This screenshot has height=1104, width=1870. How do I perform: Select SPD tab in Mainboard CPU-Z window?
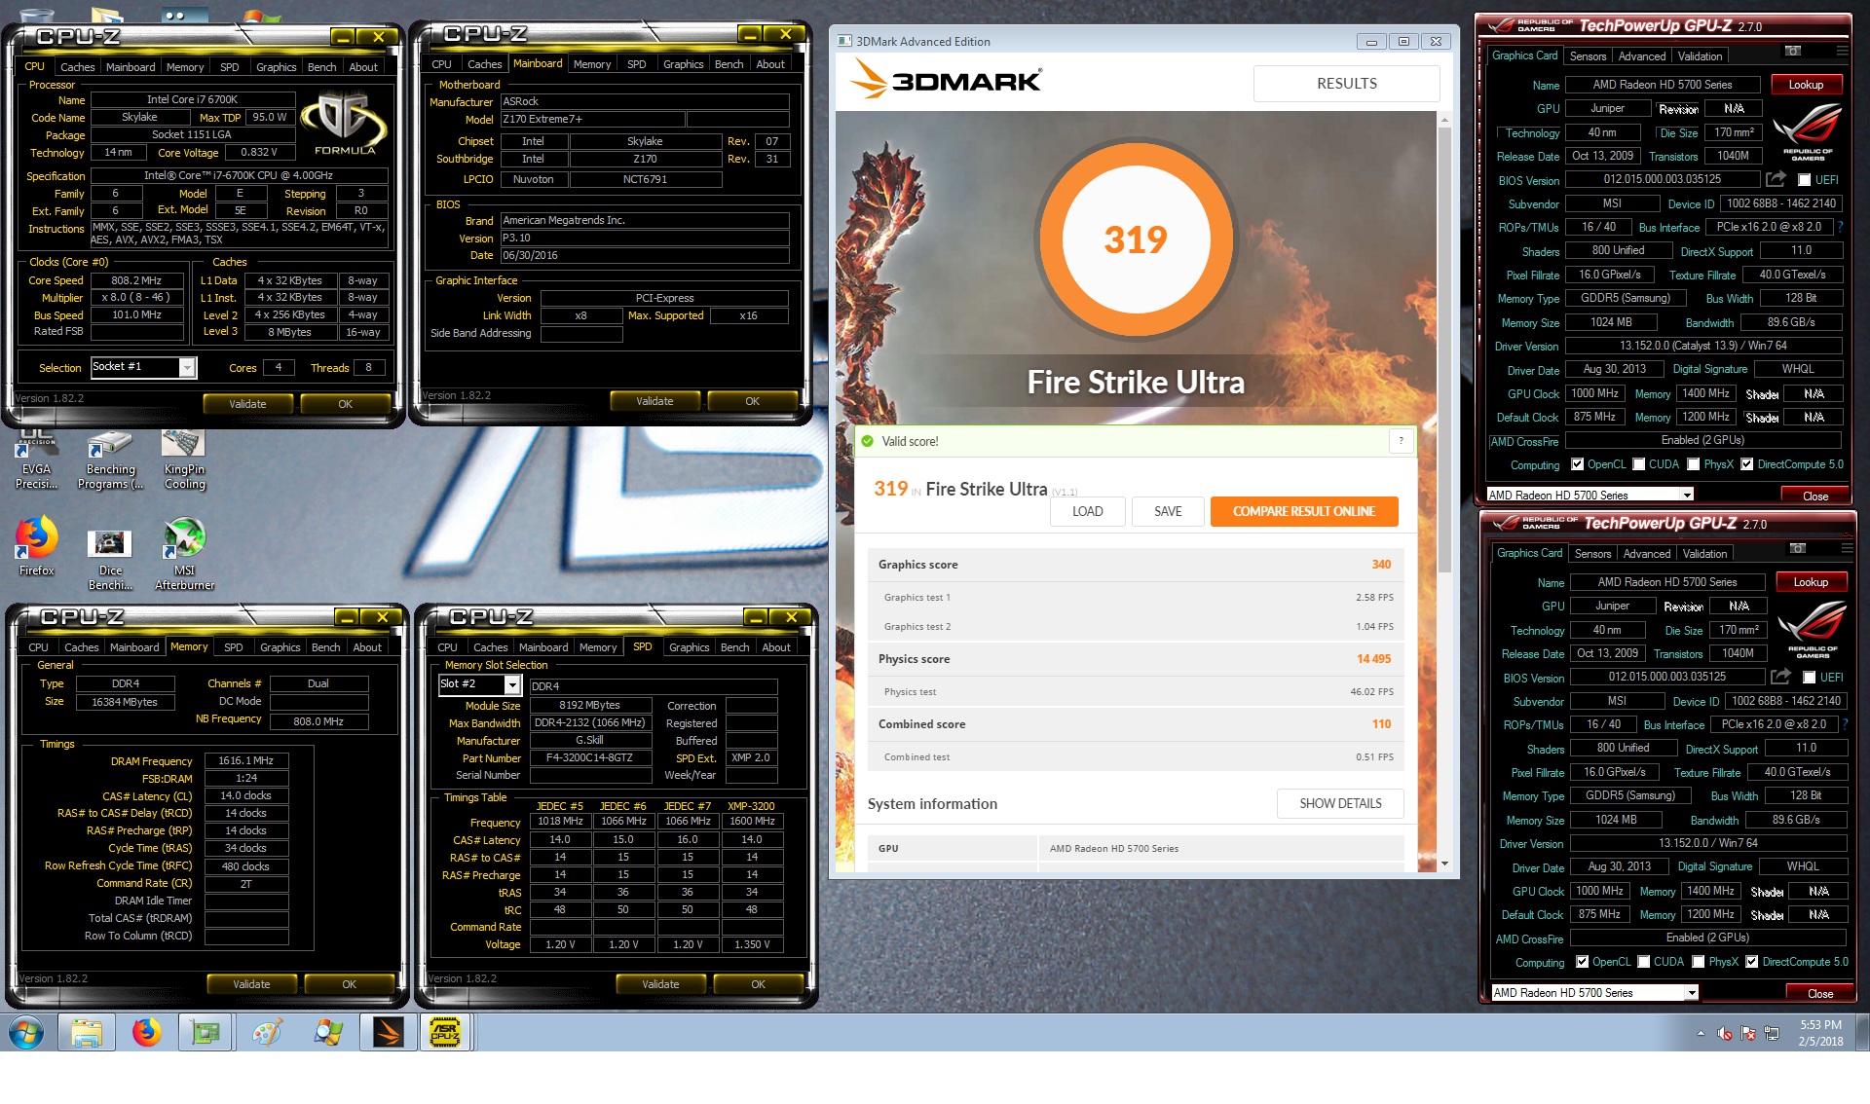pos(636,64)
